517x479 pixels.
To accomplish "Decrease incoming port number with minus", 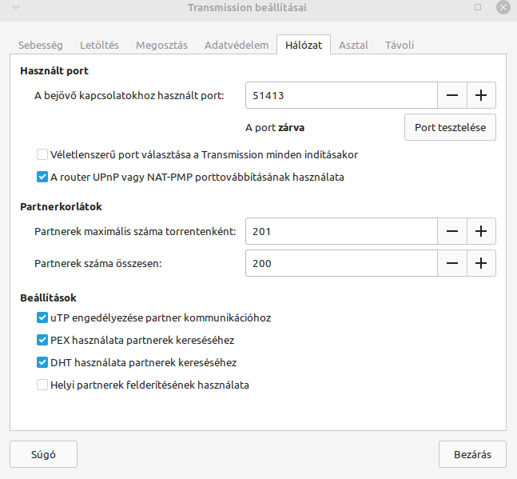I will point(452,95).
